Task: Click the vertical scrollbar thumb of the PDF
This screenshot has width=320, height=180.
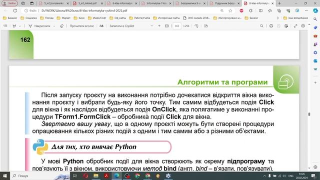Action: (x=309, y=114)
